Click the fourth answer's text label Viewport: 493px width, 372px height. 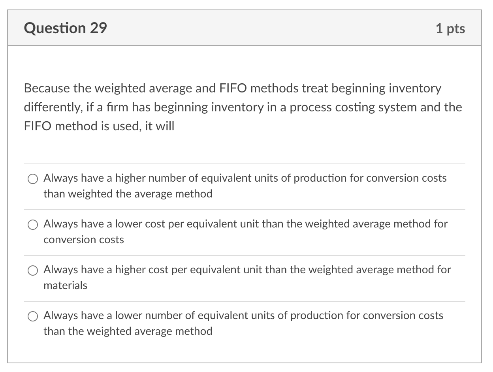coord(243,323)
